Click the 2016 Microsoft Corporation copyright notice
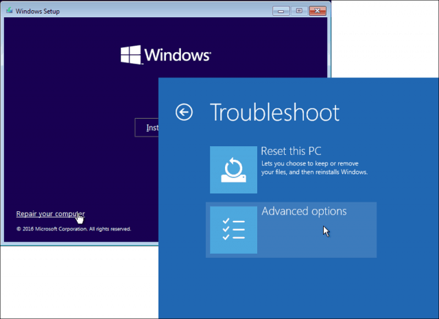439x319 pixels. 73,229
